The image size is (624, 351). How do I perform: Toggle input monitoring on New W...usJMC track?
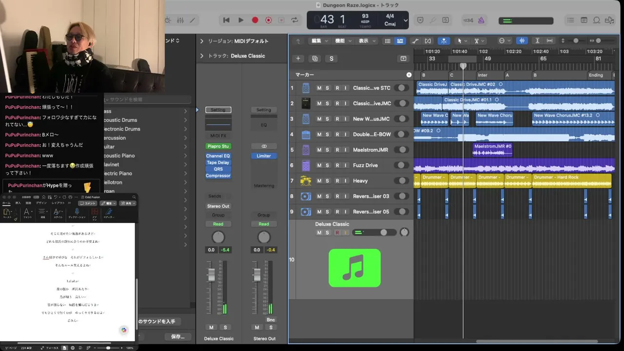click(x=346, y=118)
